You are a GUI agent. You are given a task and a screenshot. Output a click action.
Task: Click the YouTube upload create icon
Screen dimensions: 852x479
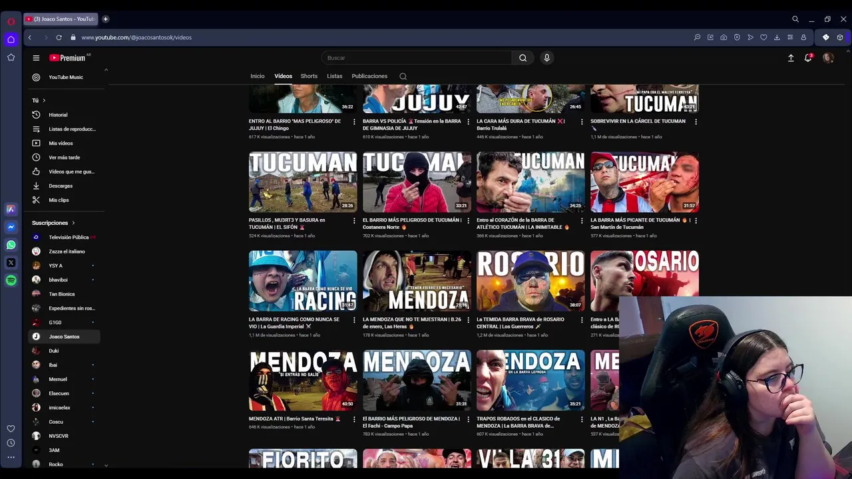click(x=791, y=58)
